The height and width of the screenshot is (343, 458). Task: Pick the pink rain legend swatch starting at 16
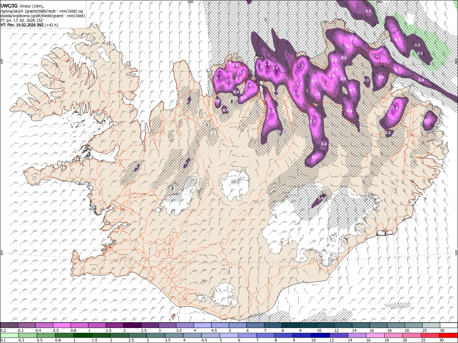click(375, 335)
